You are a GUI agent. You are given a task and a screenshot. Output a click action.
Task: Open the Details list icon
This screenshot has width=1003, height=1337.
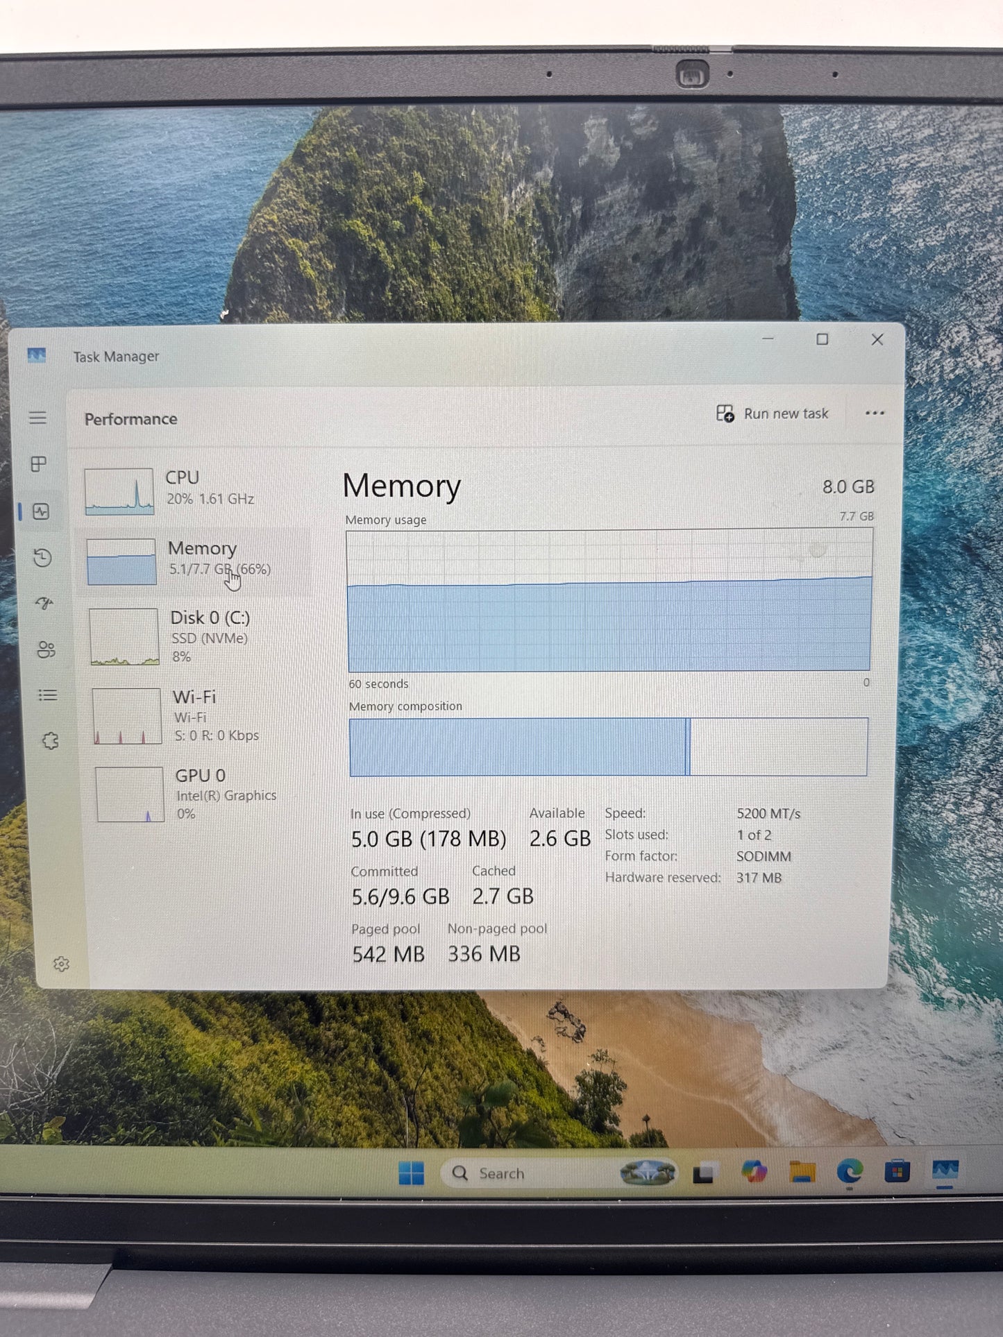[x=48, y=695]
